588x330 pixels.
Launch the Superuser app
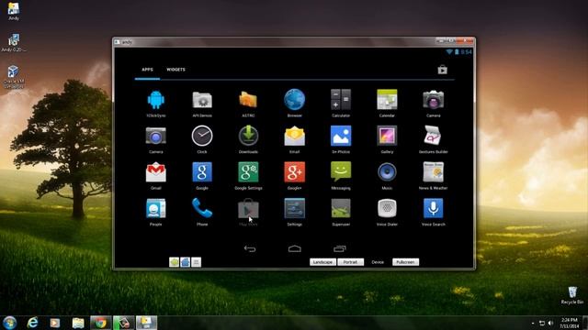341,208
